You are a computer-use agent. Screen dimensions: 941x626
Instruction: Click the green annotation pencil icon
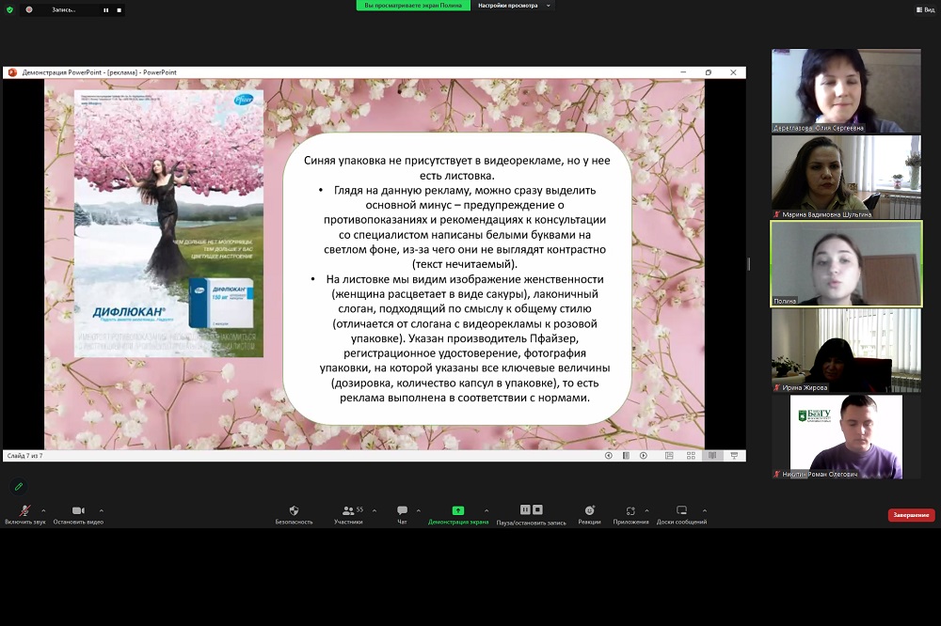[x=18, y=486]
